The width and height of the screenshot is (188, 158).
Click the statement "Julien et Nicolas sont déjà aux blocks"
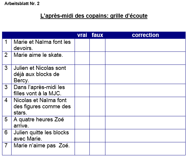[40, 74]
